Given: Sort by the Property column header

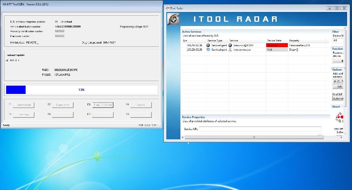Looking at the screenshot, I should pyautogui.click(x=294, y=41).
